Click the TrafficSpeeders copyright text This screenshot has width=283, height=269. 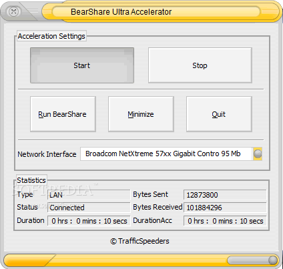tap(139, 241)
